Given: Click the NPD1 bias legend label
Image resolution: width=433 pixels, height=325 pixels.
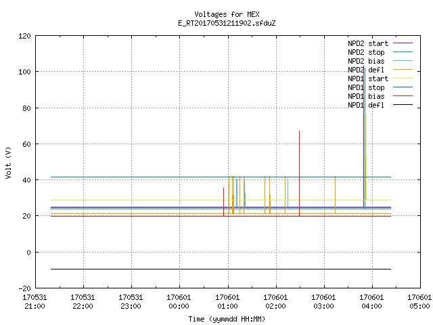Looking at the screenshot, I should [366, 96].
